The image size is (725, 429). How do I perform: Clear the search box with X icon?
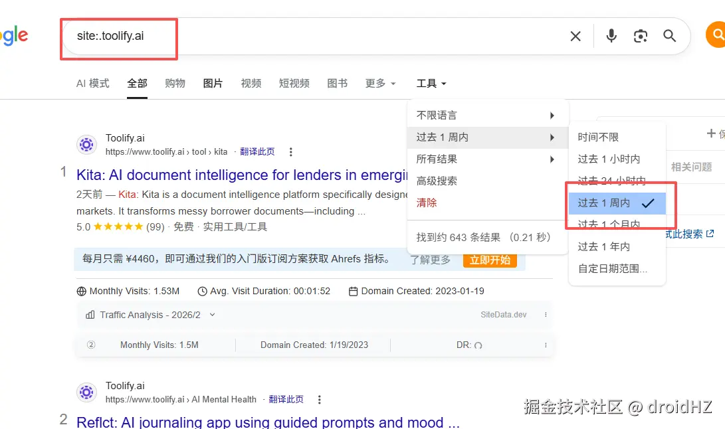tap(575, 36)
